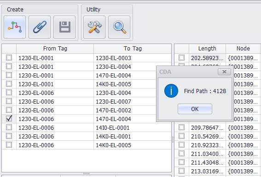Check the box for row 1230-EL-0006 to 1470-EL-0002
The image size is (261, 177).
(9, 110)
